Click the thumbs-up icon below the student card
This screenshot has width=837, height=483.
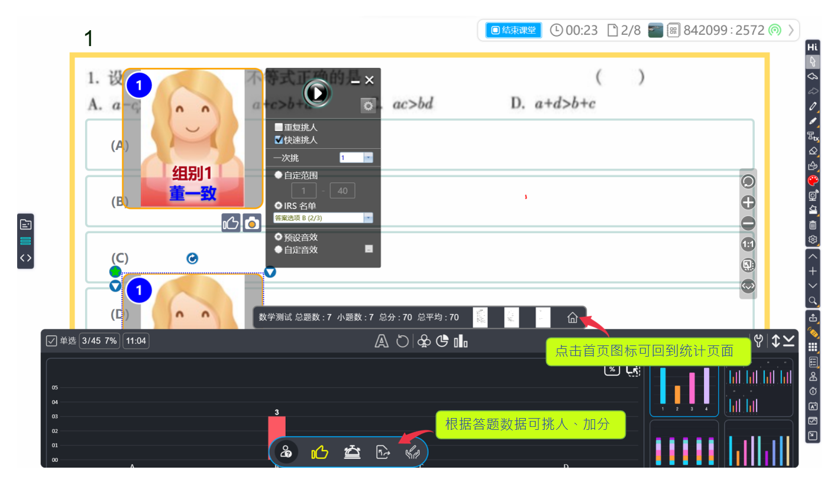click(x=231, y=223)
